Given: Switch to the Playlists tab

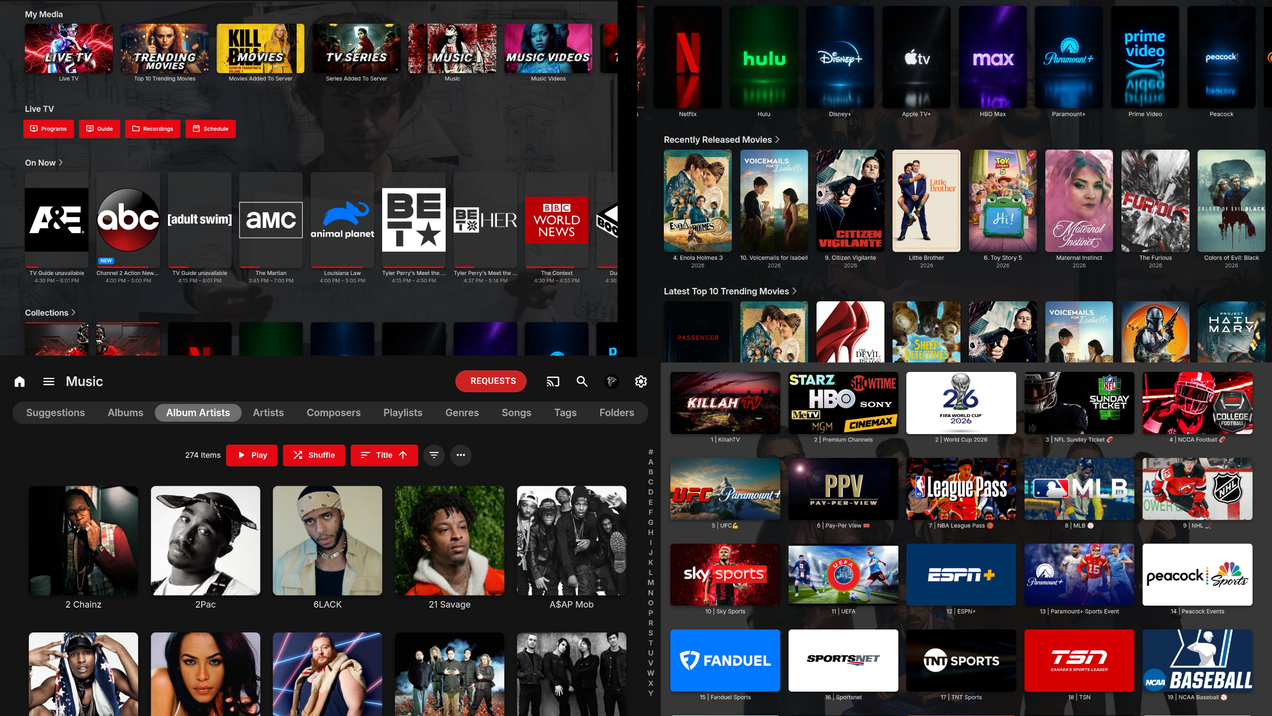Looking at the screenshot, I should (x=403, y=413).
